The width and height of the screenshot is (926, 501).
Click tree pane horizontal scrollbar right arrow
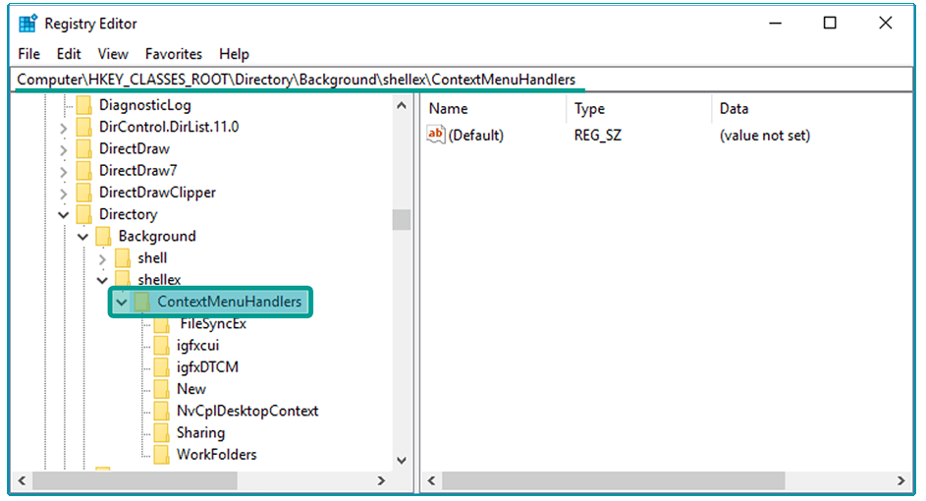pos(382,481)
